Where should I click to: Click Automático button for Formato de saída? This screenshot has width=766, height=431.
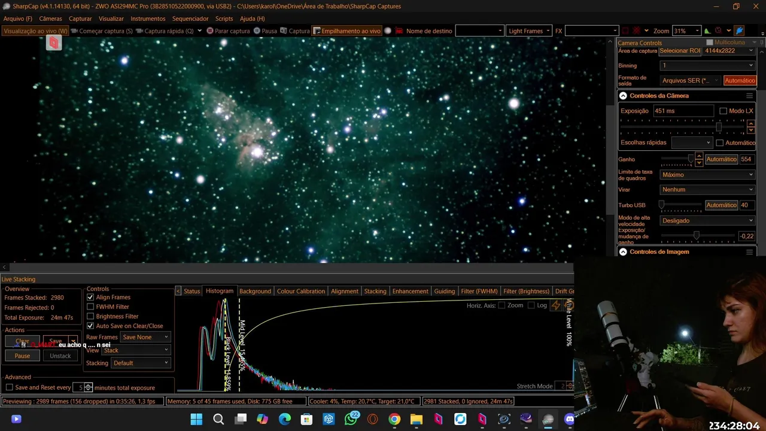[740, 80]
